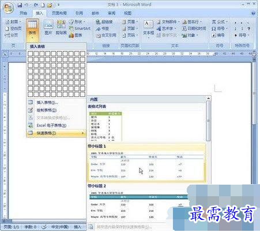The width and height of the screenshot is (260, 232).
Task: Insert a hyperlink with 超链接
Action: 104,22
